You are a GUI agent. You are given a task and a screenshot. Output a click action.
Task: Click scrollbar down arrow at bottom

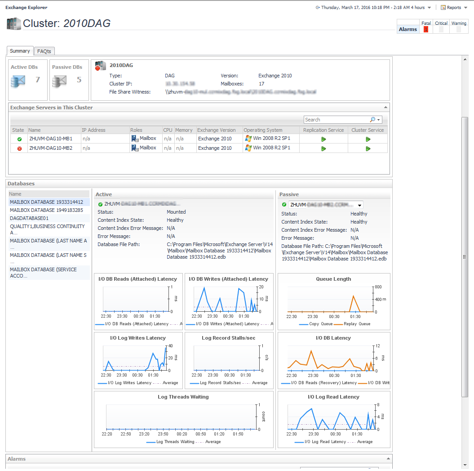click(x=465, y=465)
